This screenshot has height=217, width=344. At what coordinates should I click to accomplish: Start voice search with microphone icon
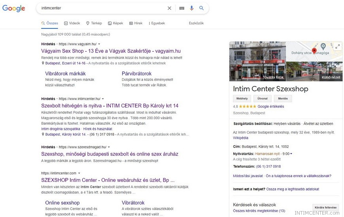(x=192, y=8)
